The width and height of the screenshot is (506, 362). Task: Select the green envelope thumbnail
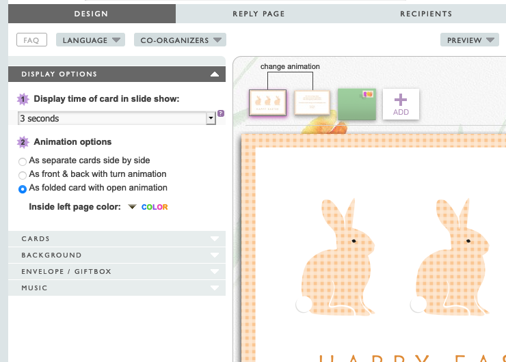[357, 104]
